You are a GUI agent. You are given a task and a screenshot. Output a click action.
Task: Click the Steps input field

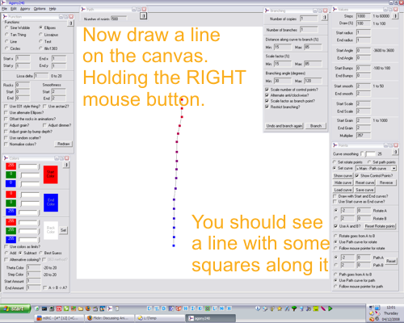click(x=364, y=16)
